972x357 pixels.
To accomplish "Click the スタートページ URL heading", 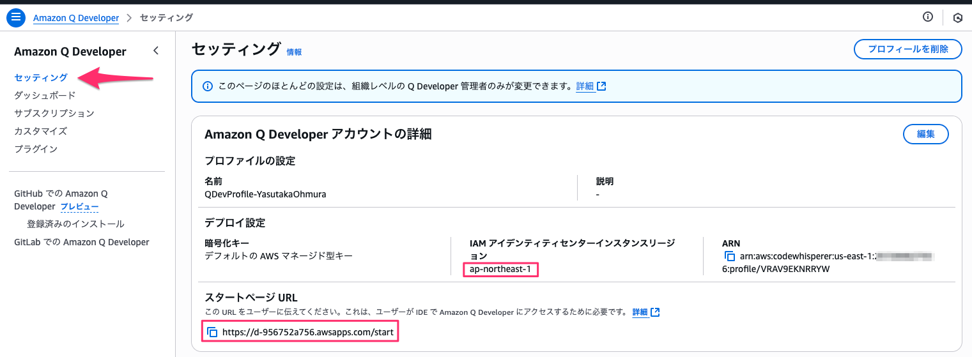I will (251, 298).
